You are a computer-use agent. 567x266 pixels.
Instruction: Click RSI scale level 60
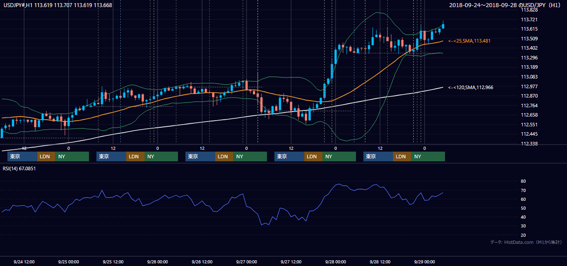pyautogui.click(x=524, y=199)
